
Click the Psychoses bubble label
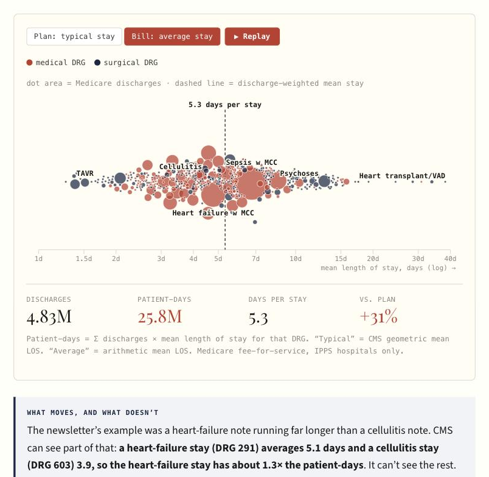(299, 173)
